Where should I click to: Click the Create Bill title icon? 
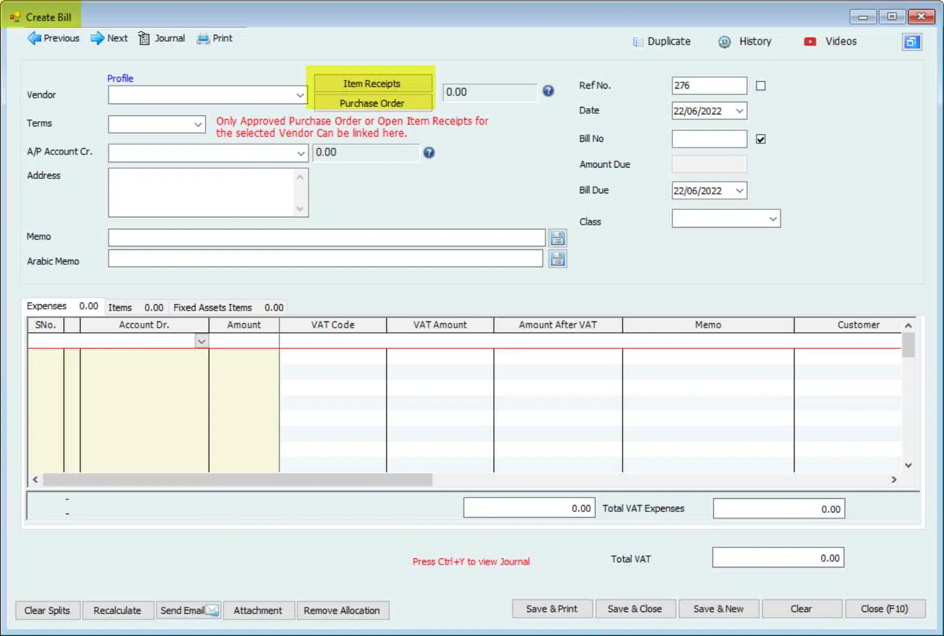coord(15,17)
